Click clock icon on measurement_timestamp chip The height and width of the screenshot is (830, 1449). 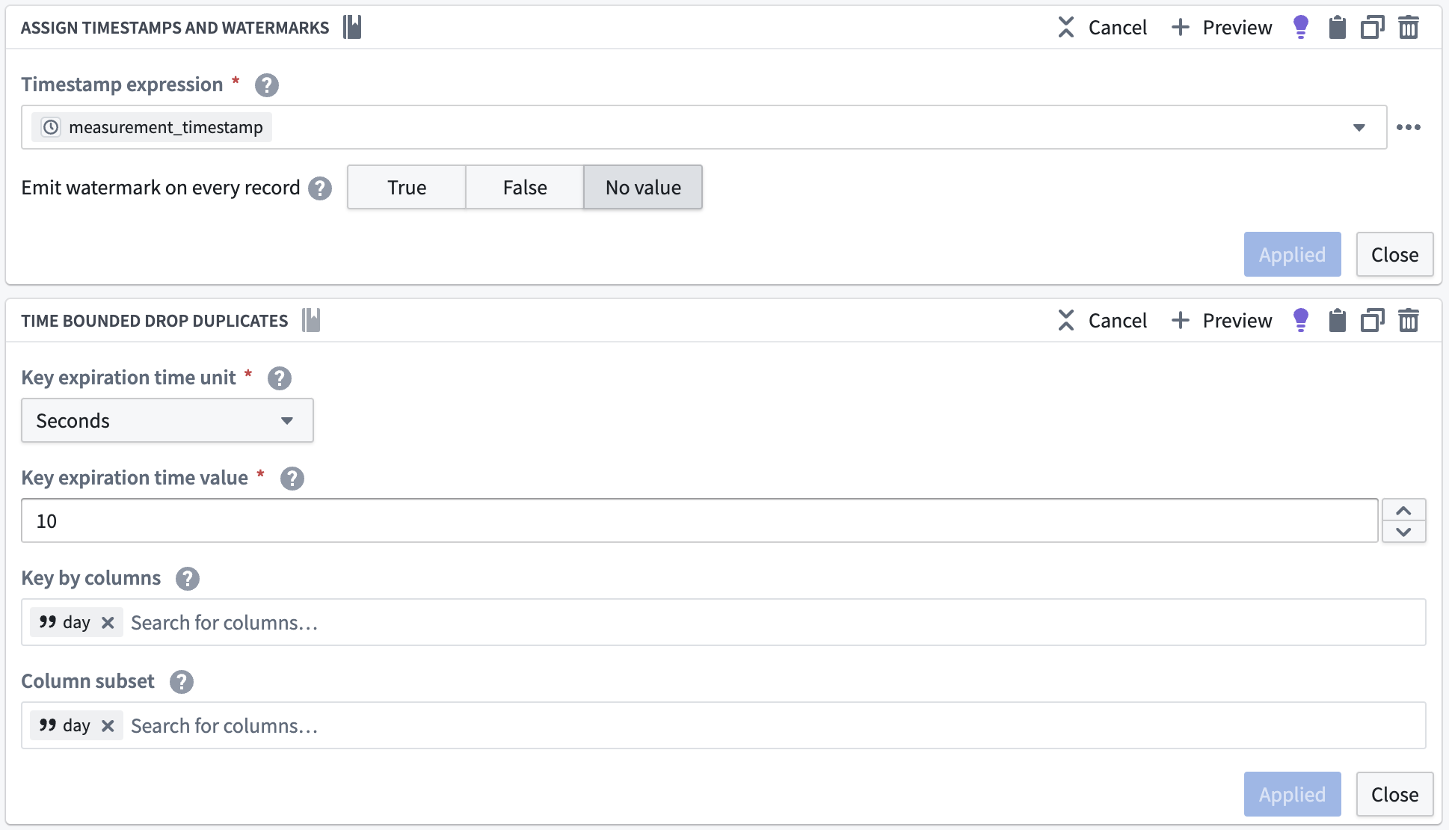[x=51, y=127]
